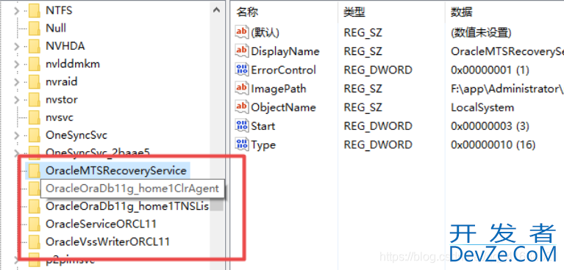Viewport: 564px width, 270px height.
Task: Select the Start value name
Action: (263, 126)
